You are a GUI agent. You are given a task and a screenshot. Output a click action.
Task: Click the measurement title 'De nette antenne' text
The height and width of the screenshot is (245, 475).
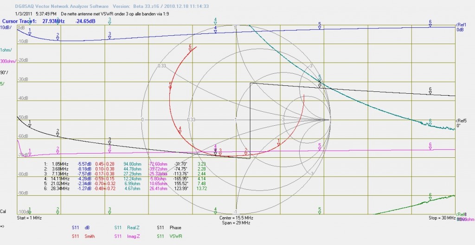[115, 13]
